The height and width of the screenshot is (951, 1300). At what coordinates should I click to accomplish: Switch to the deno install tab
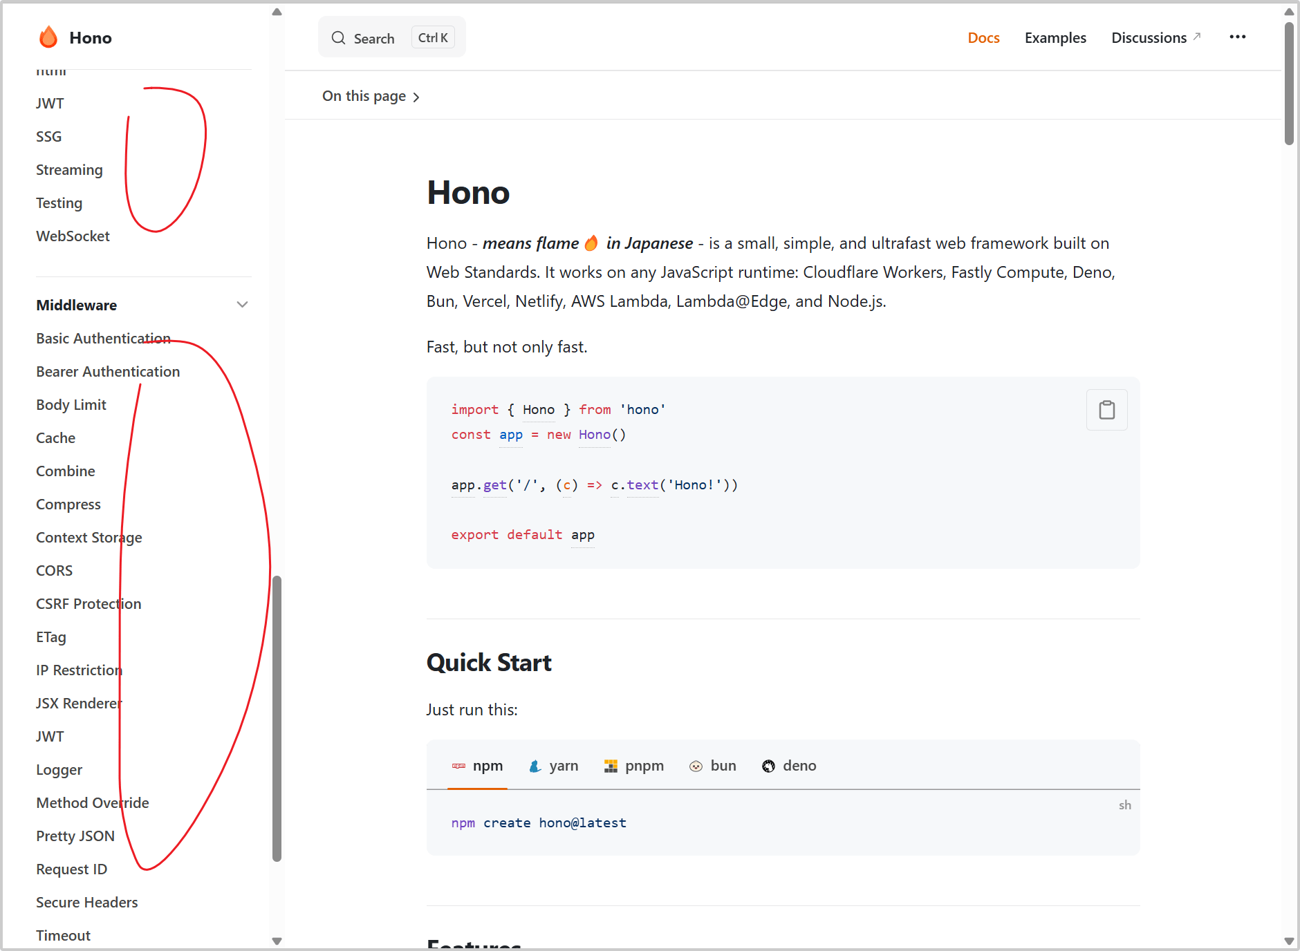click(789, 766)
